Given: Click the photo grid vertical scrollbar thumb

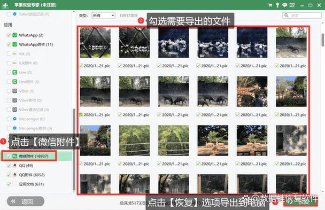Looking at the screenshot, I should tap(323, 40).
